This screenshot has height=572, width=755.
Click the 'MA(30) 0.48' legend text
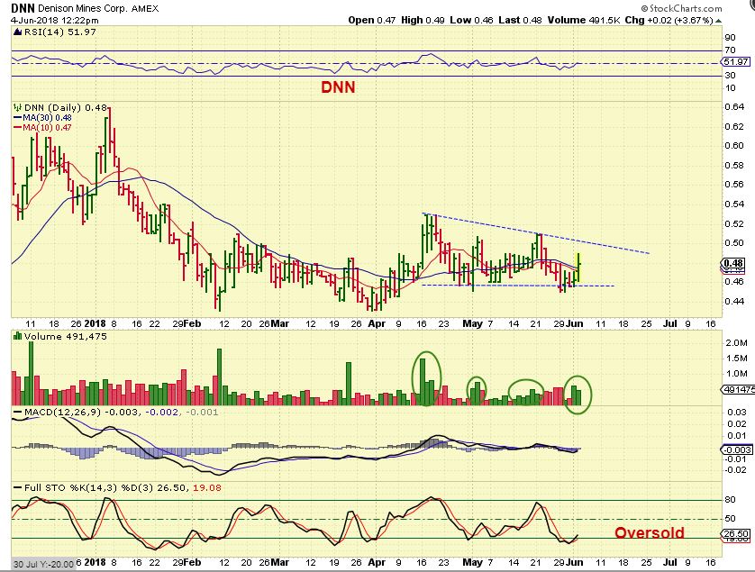tap(47, 117)
